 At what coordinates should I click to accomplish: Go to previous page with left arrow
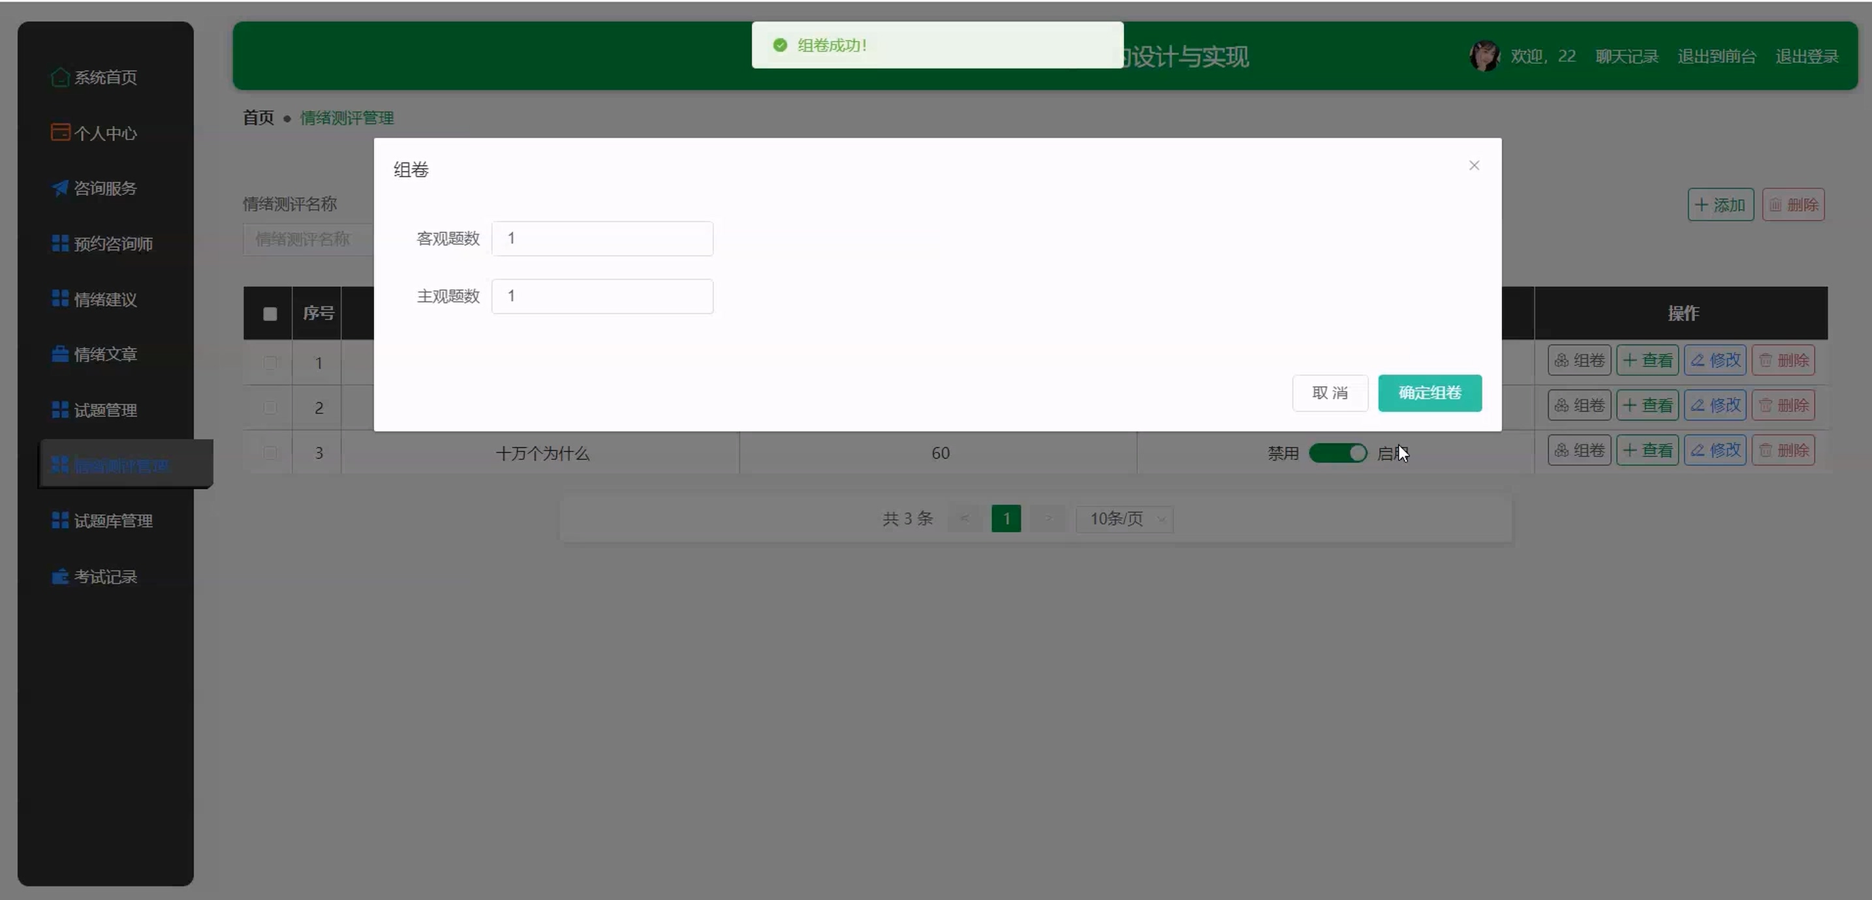pyautogui.click(x=964, y=518)
